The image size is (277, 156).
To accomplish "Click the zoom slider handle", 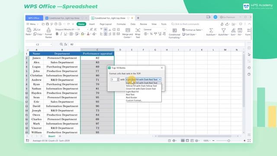I will 229,140.
